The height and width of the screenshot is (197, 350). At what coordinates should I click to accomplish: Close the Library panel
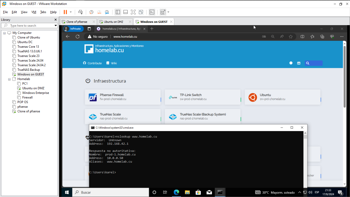[x=56, y=20]
